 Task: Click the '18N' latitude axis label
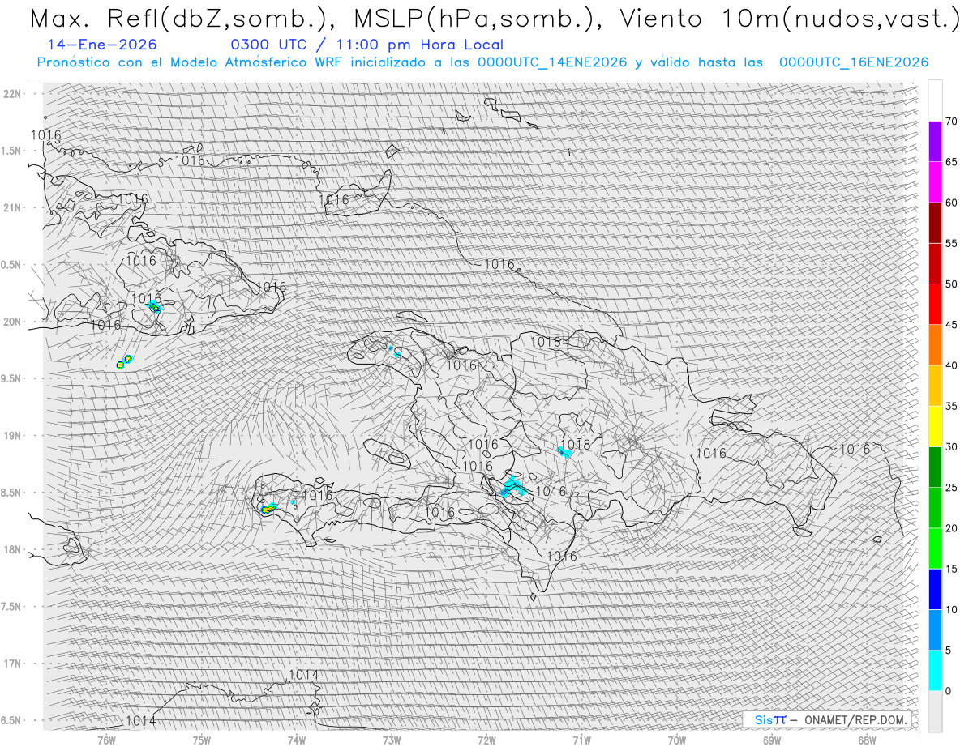tap(13, 549)
